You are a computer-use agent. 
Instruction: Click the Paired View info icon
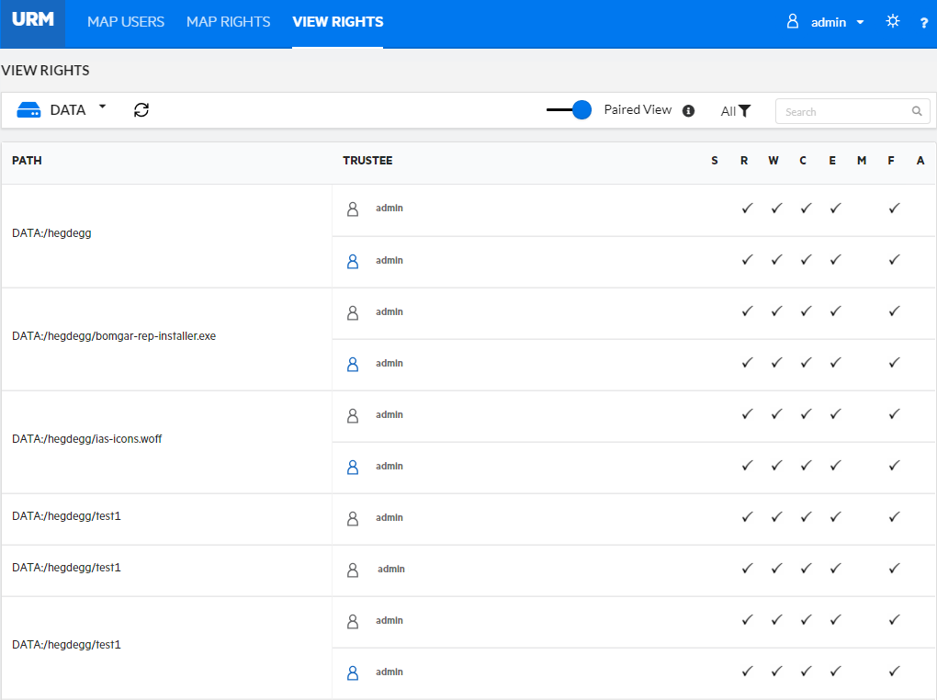tap(688, 111)
